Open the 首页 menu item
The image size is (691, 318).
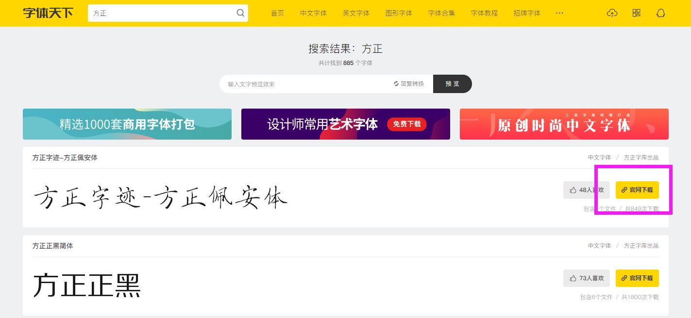point(277,13)
